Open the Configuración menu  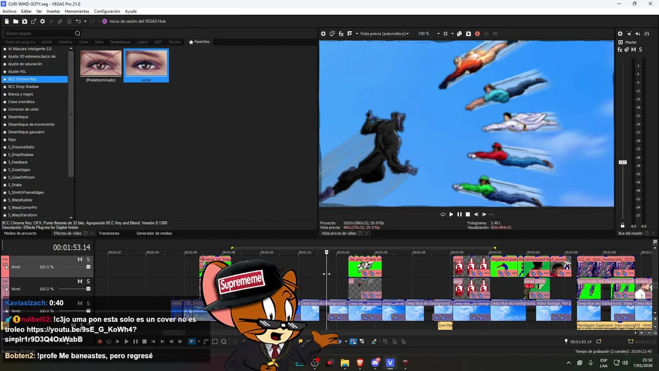[x=107, y=11]
